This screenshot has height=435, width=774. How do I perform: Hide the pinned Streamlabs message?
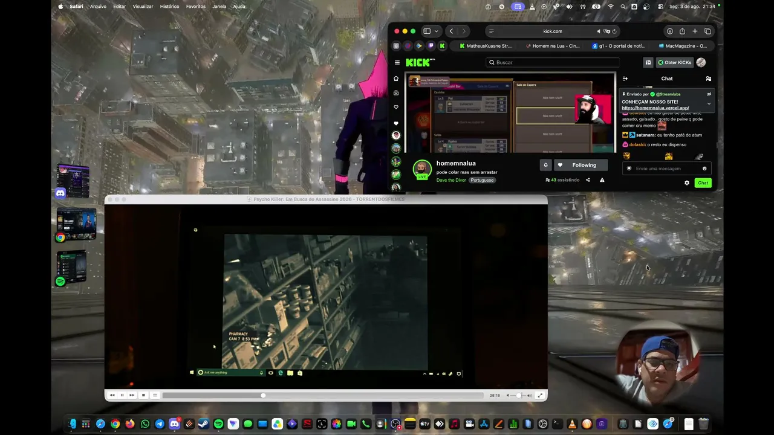pyautogui.click(x=709, y=94)
